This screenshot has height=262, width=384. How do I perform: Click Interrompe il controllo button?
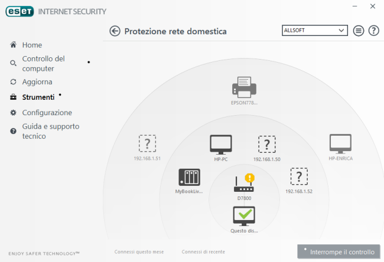pos(339,252)
